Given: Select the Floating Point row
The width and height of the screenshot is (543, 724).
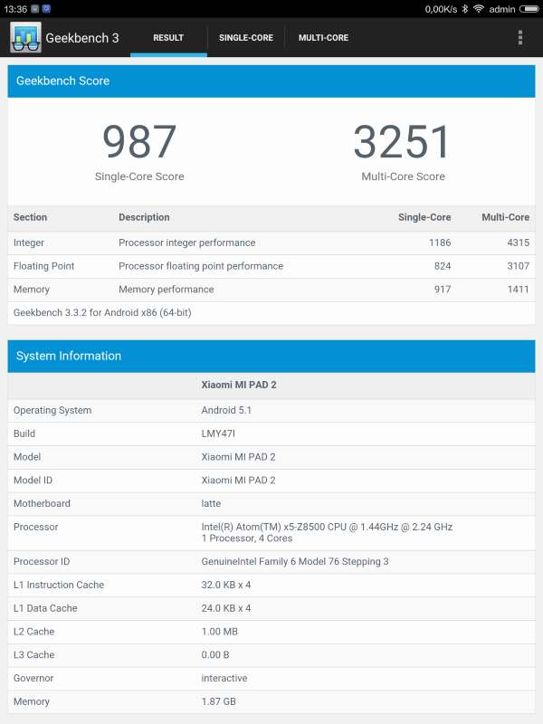Looking at the screenshot, I should [x=271, y=266].
